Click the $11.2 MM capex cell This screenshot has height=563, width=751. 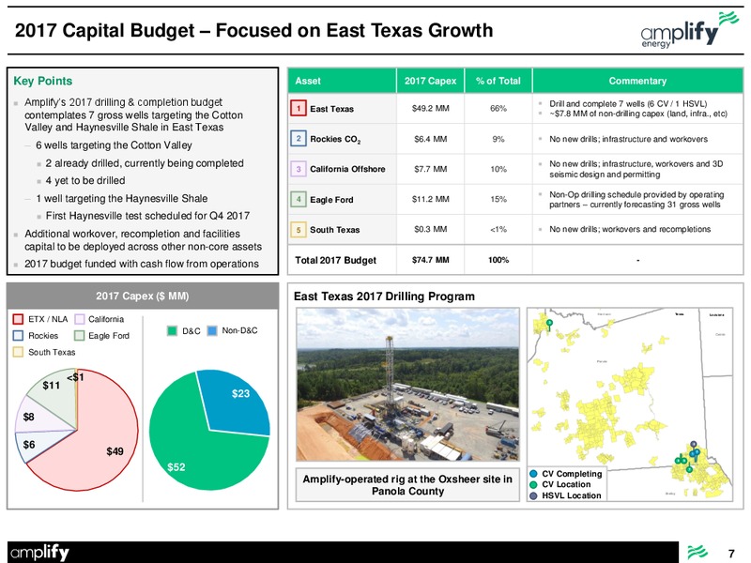tap(430, 199)
